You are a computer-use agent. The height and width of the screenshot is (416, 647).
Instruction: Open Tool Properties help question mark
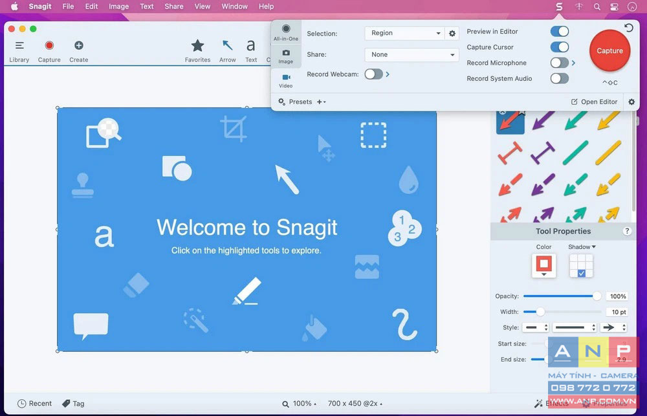coord(627,231)
